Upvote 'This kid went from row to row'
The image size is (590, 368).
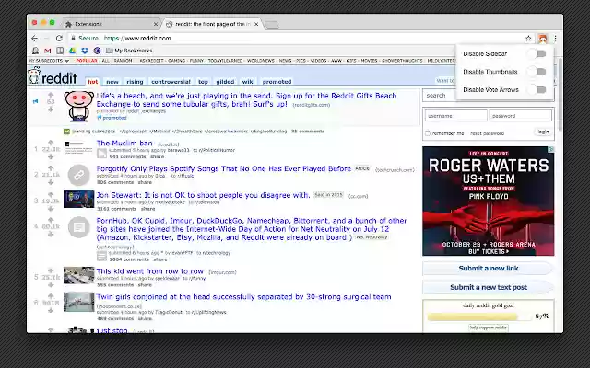[51, 270]
